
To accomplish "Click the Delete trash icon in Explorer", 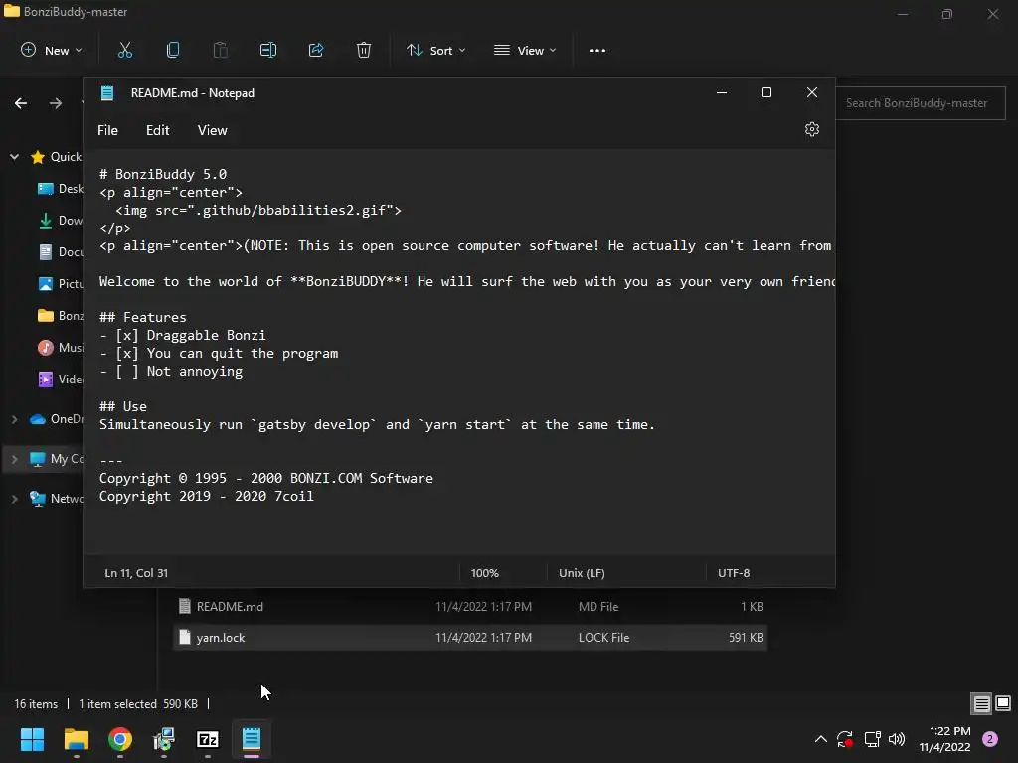I will [x=364, y=50].
